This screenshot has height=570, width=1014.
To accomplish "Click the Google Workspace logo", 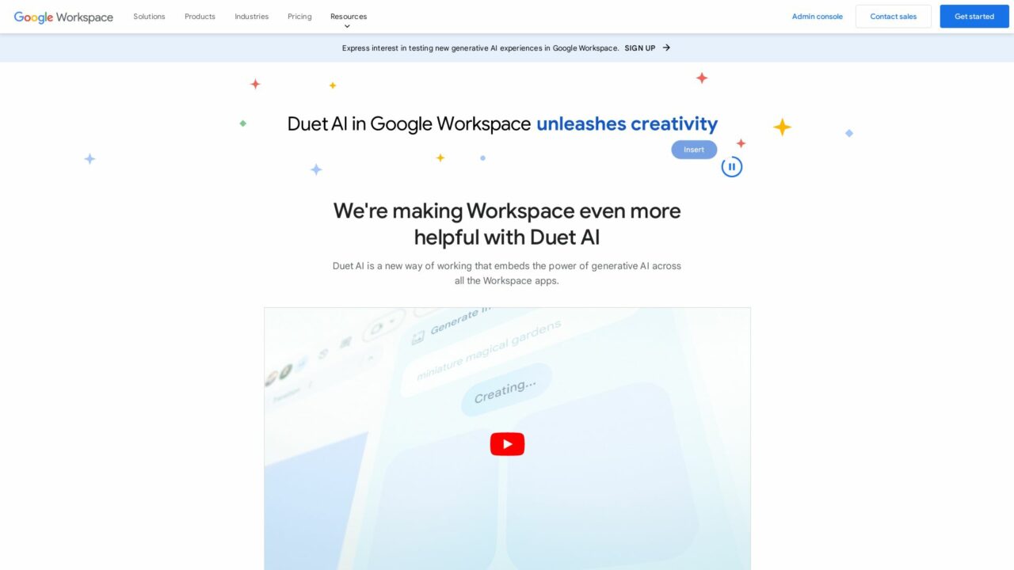I will (63, 16).
